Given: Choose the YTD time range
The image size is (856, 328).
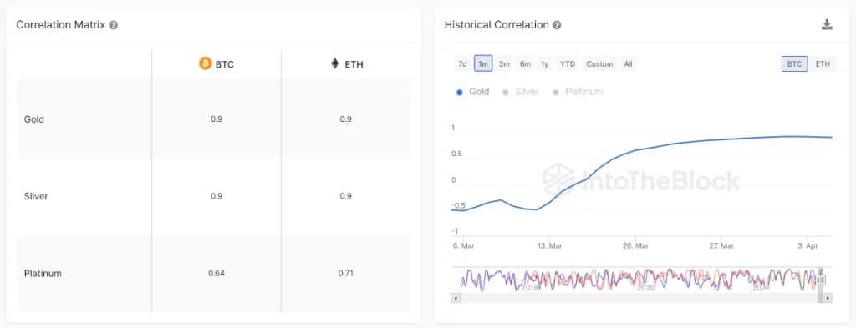Looking at the screenshot, I should (x=568, y=63).
